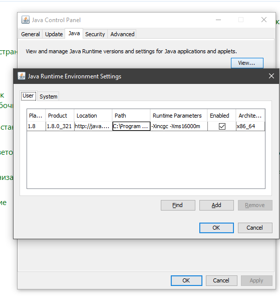This screenshot has width=280, height=297.
Task: Click Cancel in the Java Control Panel
Action: pyautogui.click(x=221, y=280)
